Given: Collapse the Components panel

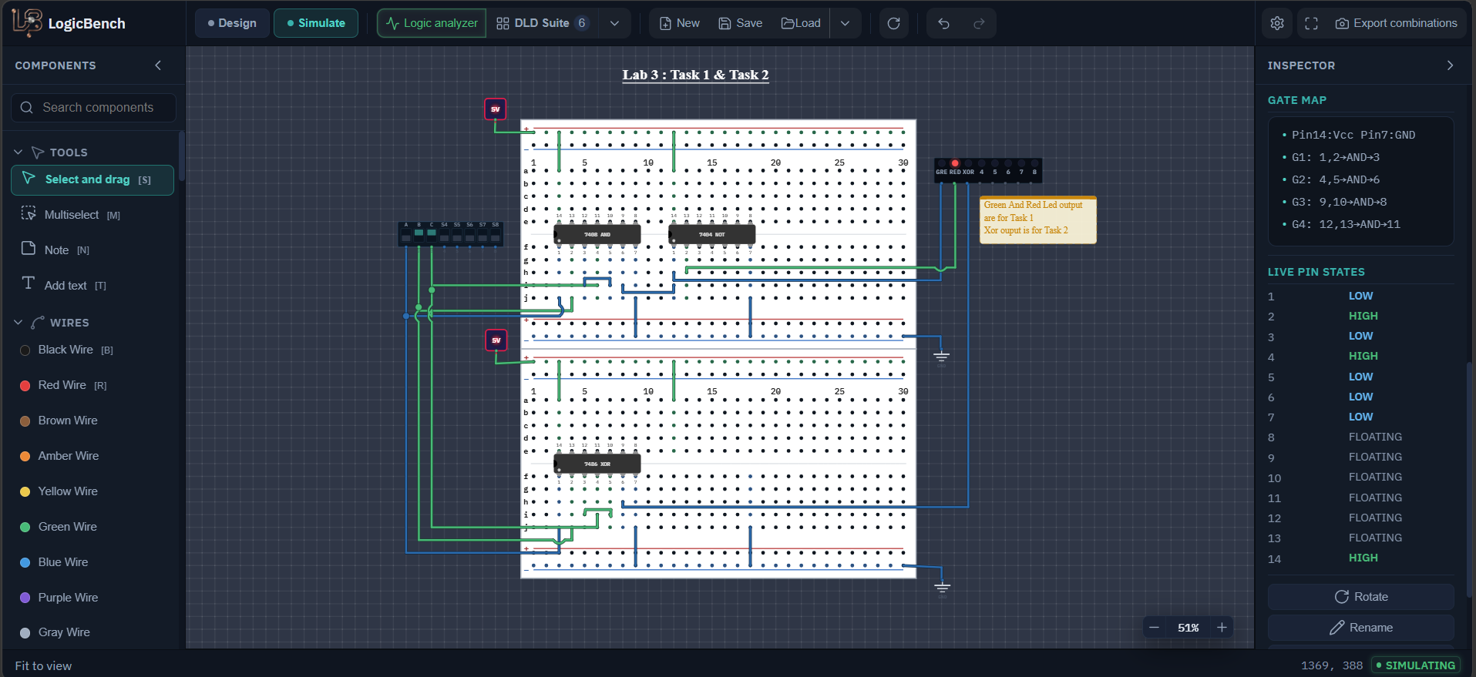Looking at the screenshot, I should click(x=158, y=65).
